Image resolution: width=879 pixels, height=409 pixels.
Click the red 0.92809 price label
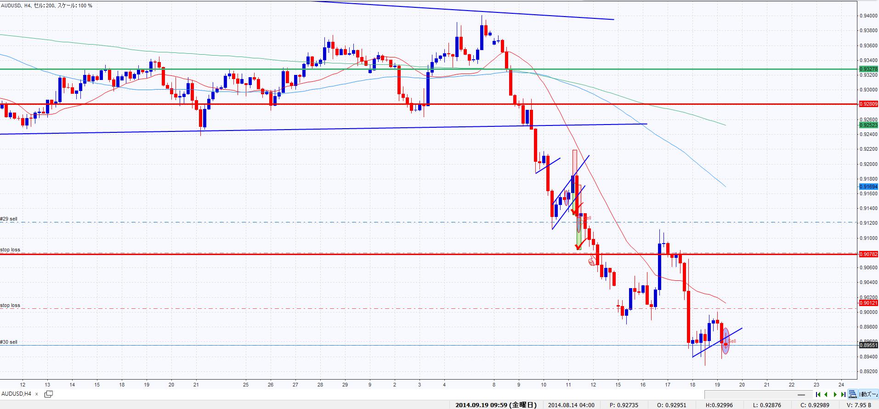point(868,104)
